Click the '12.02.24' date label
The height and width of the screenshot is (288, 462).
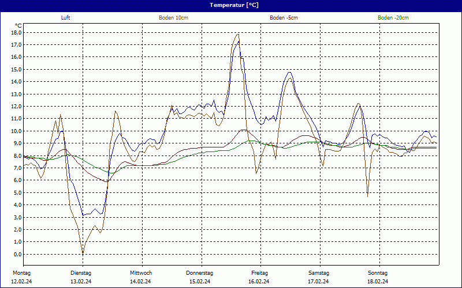[x=21, y=282]
